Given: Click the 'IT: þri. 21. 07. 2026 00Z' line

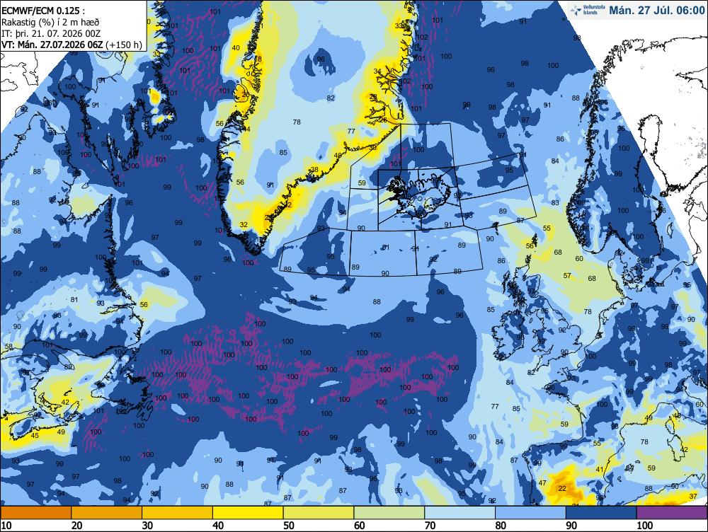Looking at the screenshot, I should click(51, 33).
